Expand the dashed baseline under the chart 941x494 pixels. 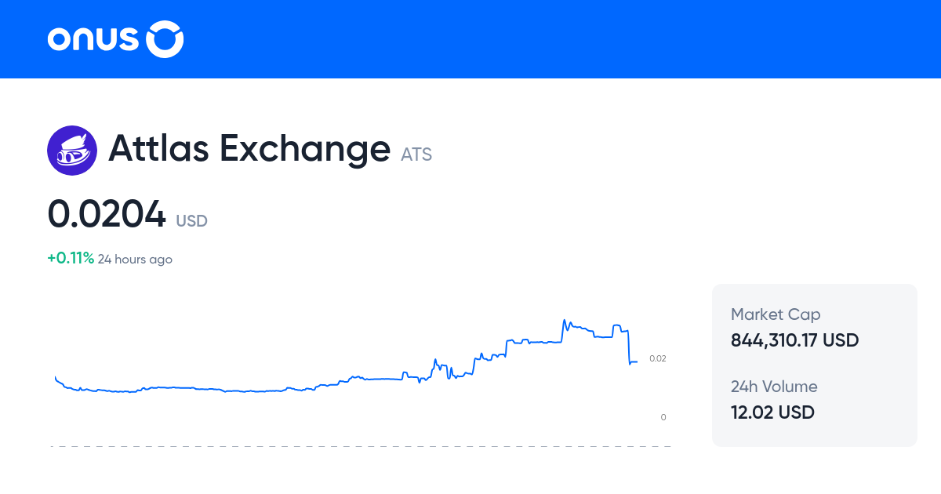pyautogui.click(x=361, y=447)
